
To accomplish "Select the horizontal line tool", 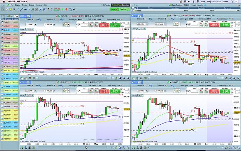I will tap(25, 9).
